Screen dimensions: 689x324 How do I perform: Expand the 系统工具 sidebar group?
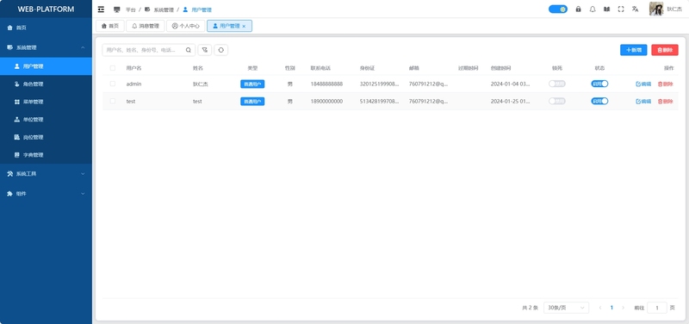pos(46,174)
